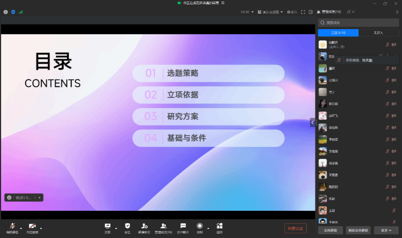Enter full screen mode icon in top bar
This screenshot has height=238, width=402.
point(303,12)
